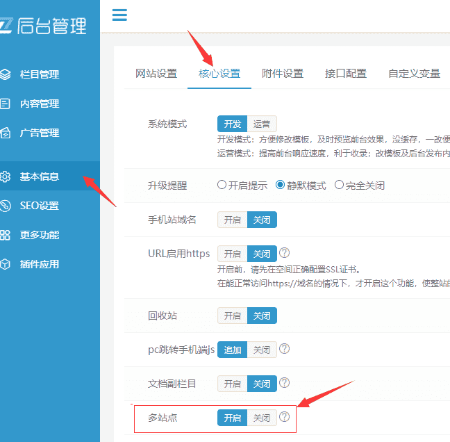Click the 更多功能 grid icon

point(5,235)
